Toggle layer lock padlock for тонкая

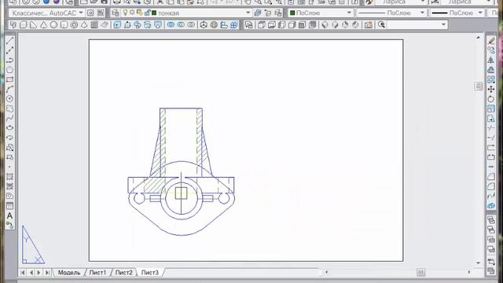tap(147, 13)
